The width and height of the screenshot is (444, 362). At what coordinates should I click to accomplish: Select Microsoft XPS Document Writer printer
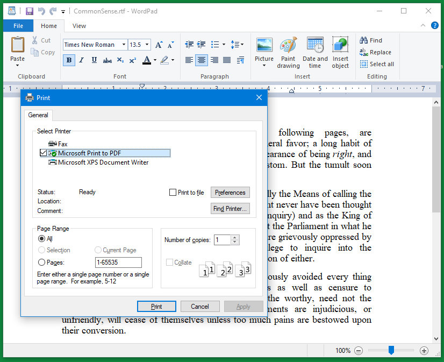pos(98,162)
